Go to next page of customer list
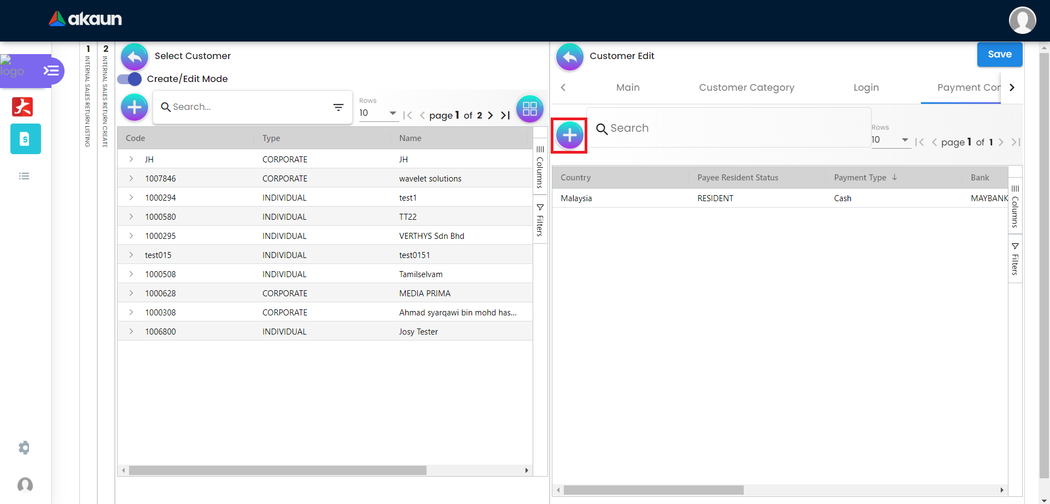This screenshot has width=1050, height=504. tap(491, 115)
